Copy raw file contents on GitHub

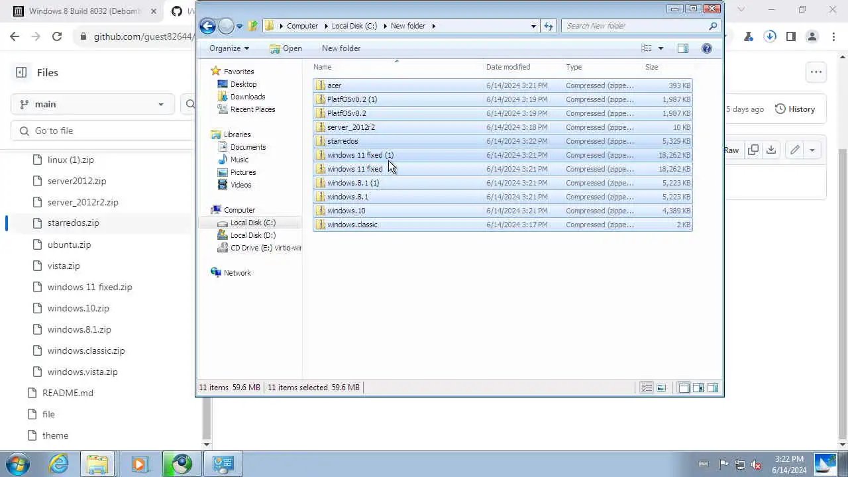[x=753, y=150]
